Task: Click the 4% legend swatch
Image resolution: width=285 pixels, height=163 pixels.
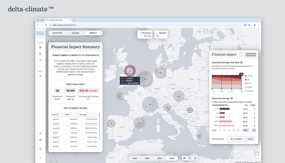Action: point(246,80)
